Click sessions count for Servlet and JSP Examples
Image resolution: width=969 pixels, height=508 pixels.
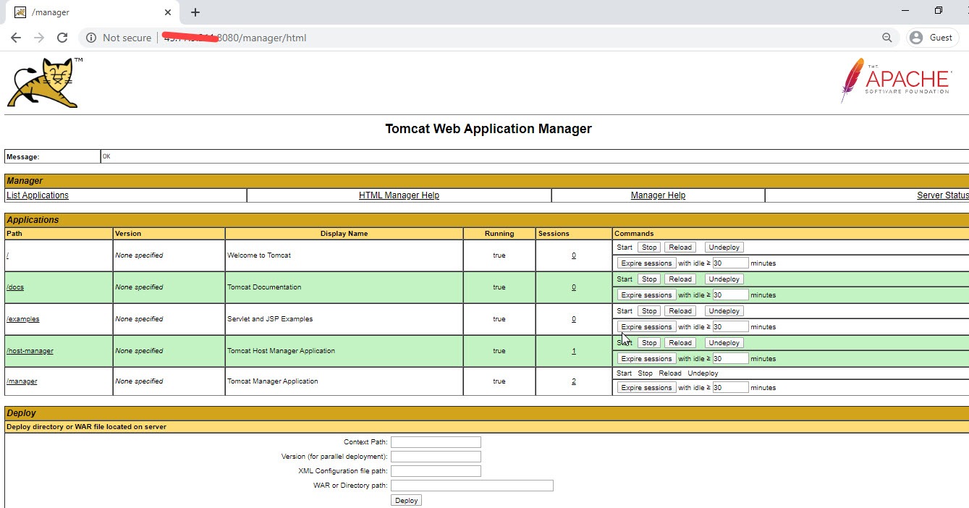574,319
